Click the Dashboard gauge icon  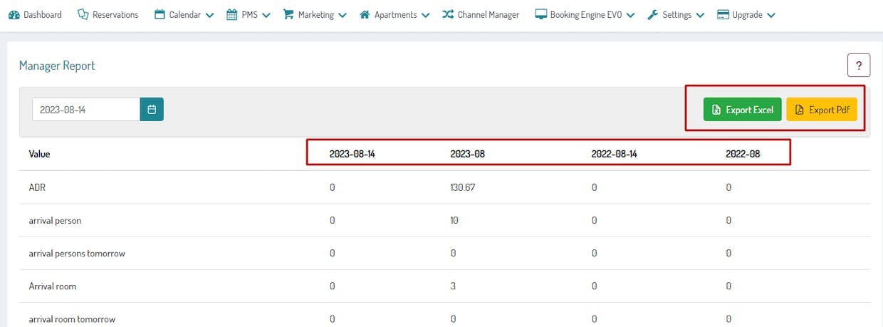click(x=14, y=14)
